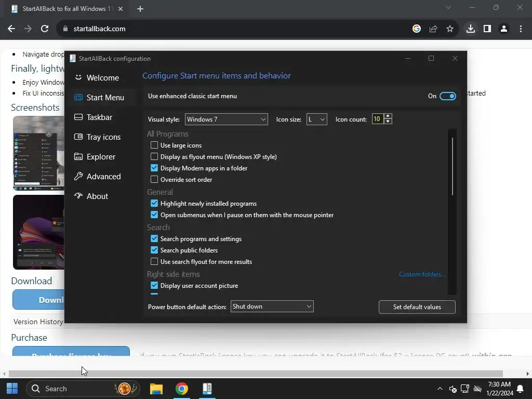Click the wrench icon beside Advanced
Viewport: 532px width, 399px height.
coord(78,176)
